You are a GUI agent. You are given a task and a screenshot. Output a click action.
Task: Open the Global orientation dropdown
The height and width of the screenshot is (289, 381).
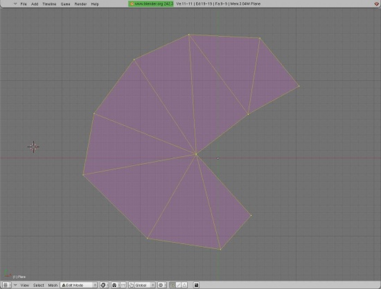[145, 285]
